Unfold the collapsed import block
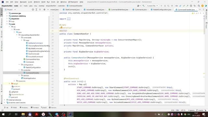Image resolution: width=208 pixels, height=117 pixels. tap(69, 19)
